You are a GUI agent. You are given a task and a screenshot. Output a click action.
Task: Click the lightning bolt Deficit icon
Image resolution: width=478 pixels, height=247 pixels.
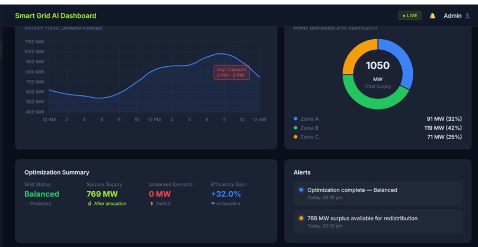click(x=151, y=204)
